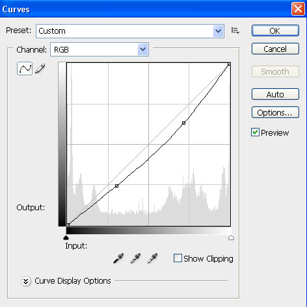This screenshot has width=307, height=307.
Task: Click the white point input slider
Action: coord(231,238)
